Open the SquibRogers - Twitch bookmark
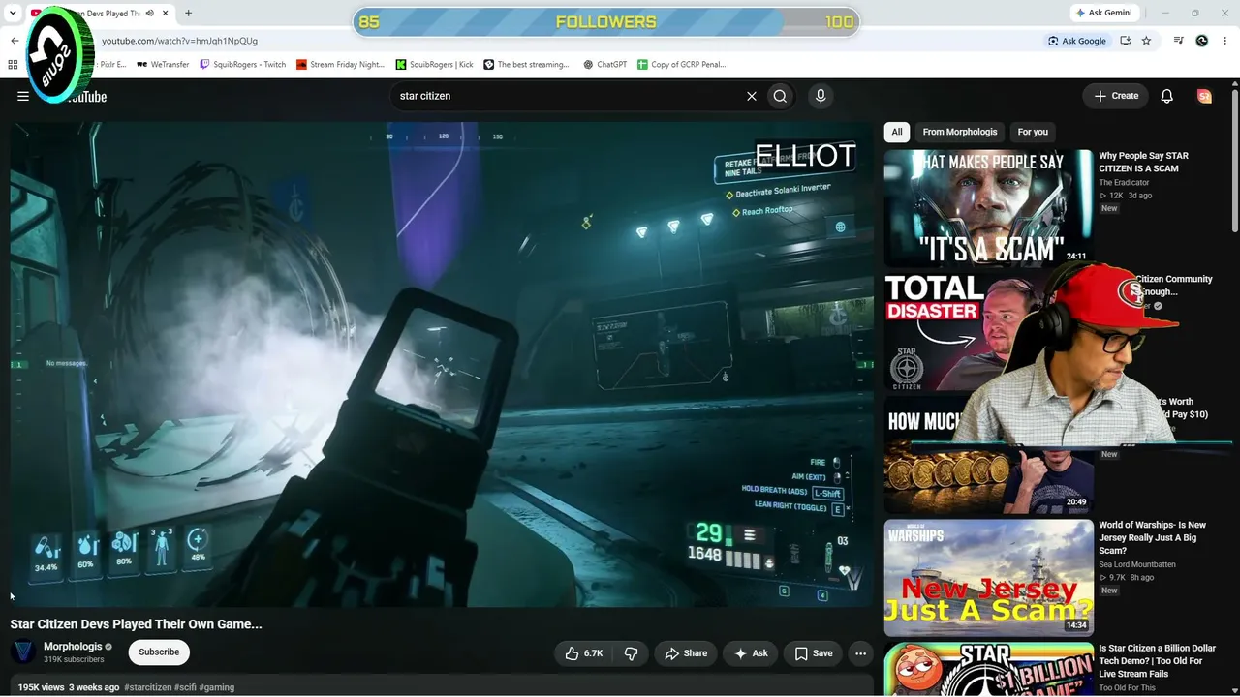 click(242, 65)
